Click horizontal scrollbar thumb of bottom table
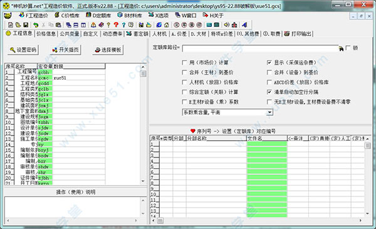The image size is (376, 229). pyautogui.click(x=160, y=220)
